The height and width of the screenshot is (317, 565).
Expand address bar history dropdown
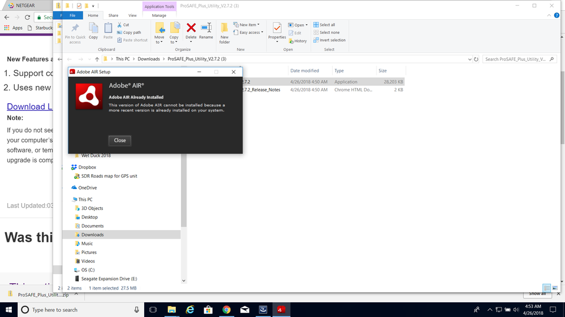click(469, 59)
